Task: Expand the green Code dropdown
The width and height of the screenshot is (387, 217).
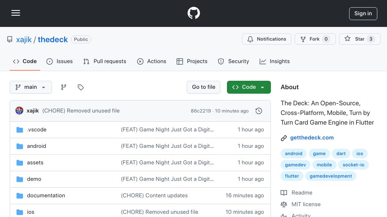Action: 249,87
